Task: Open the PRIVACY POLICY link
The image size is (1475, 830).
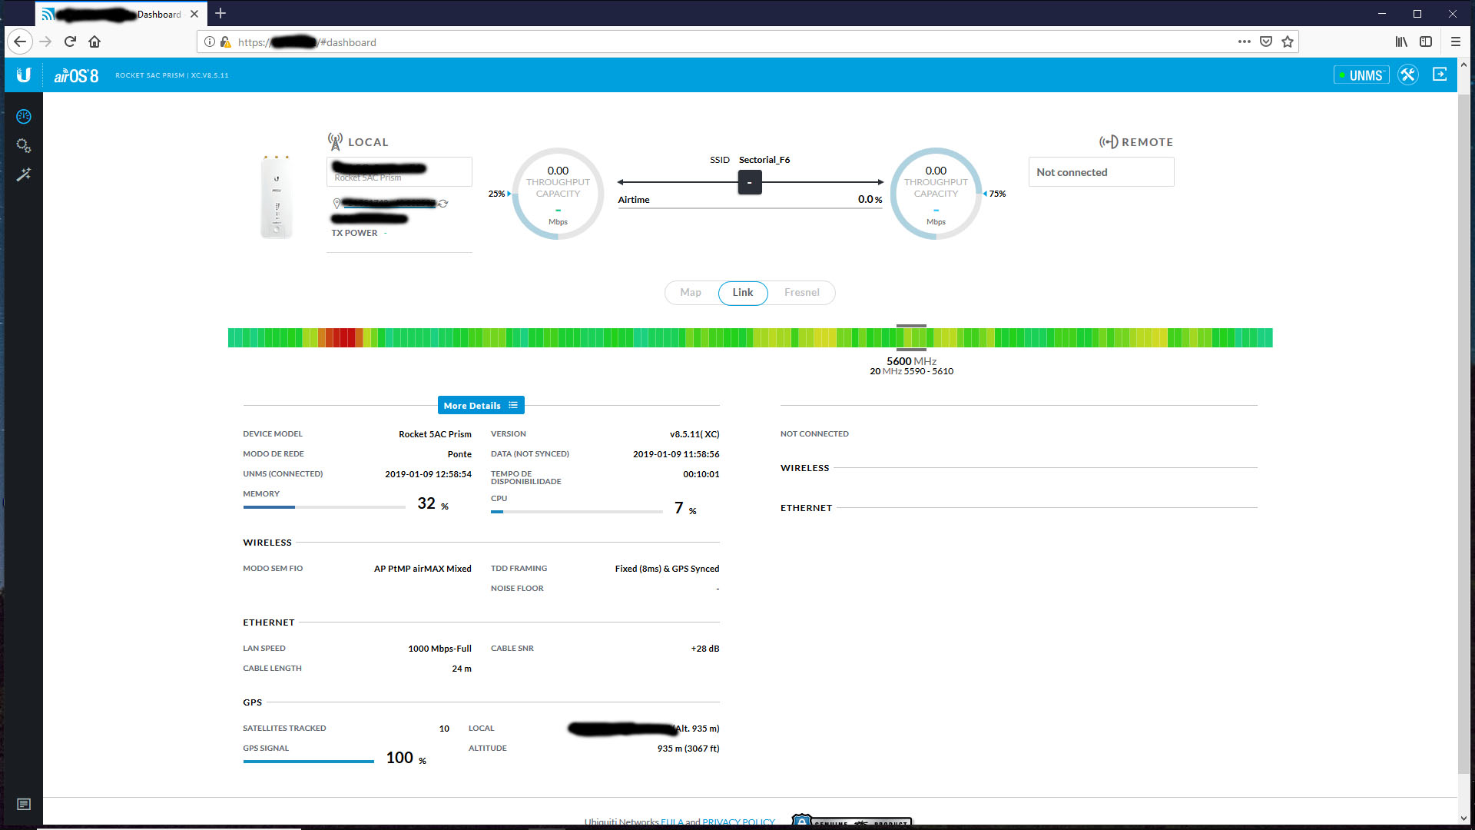Action: pyautogui.click(x=737, y=822)
